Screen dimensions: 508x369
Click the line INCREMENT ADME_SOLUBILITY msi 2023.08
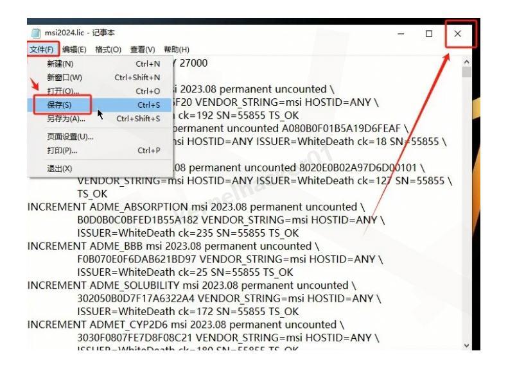point(192,285)
